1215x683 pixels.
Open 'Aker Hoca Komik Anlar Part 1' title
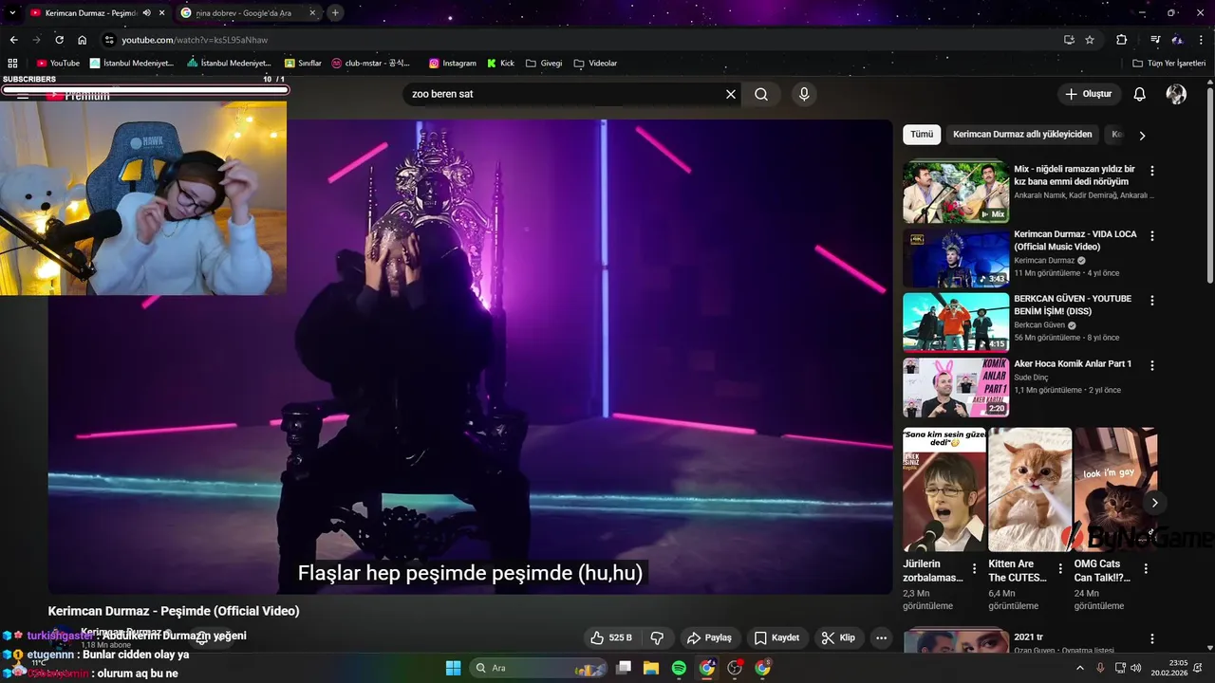pyautogui.click(x=1073, y=363)
